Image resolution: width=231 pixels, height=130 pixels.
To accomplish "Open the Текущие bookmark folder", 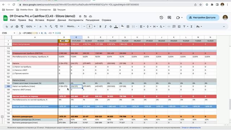I will tap(59, 10).
